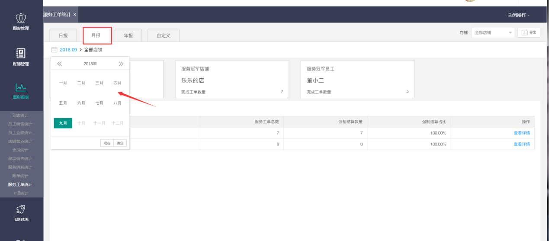Expand the 关闭操作 menu
Screen dimensions: 549x241
pos(518,15)
